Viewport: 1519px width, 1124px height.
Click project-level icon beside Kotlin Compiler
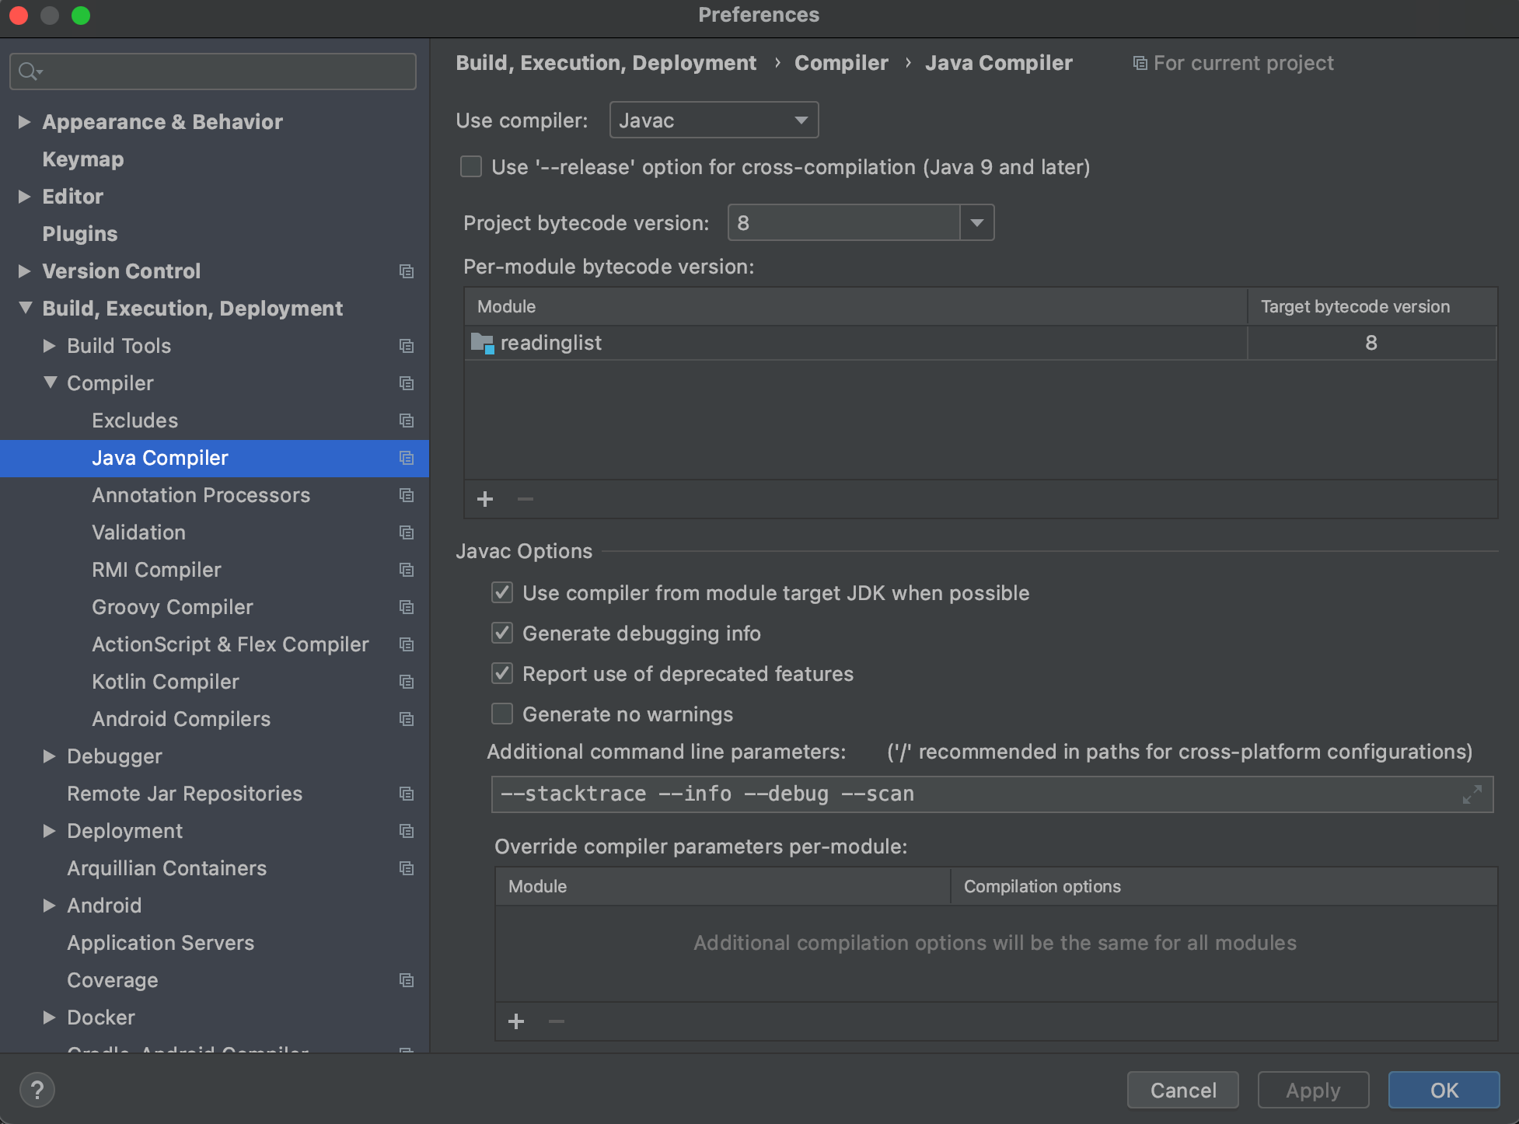406,682
